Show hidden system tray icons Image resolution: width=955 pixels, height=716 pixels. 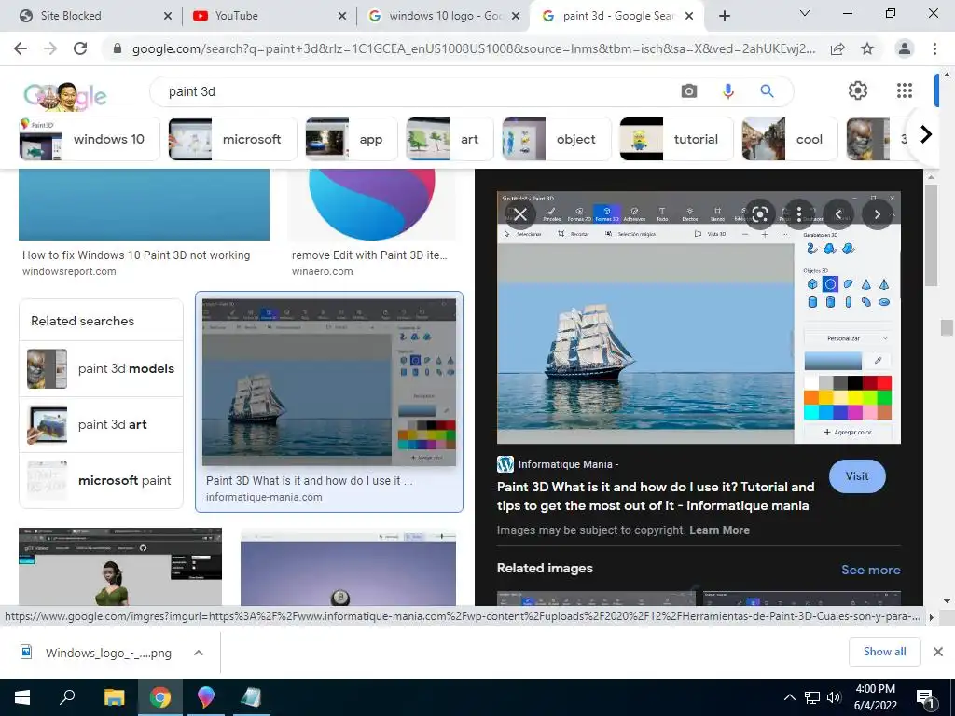[789, 697]
